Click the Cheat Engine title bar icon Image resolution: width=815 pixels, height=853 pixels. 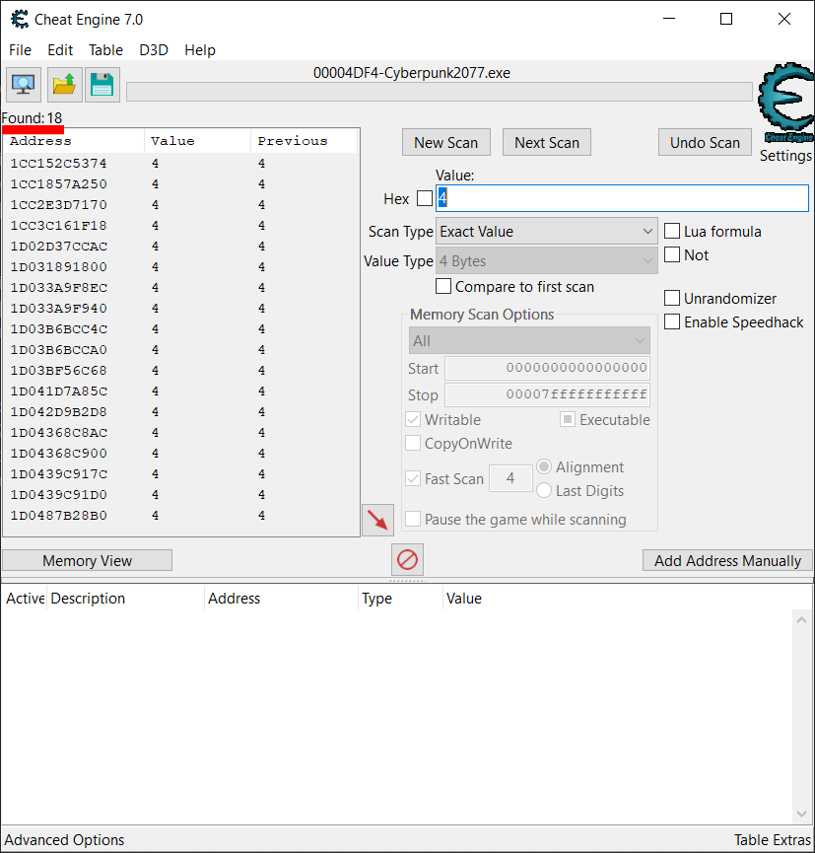pyautogui.click(x=18, y=19)
